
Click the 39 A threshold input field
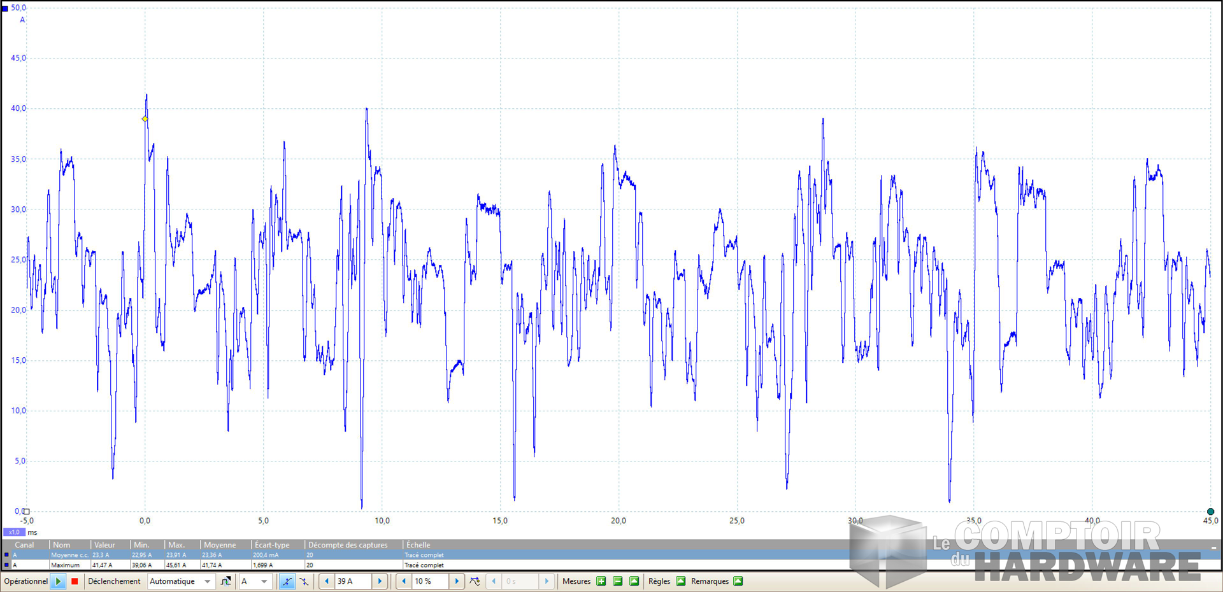coord(353,581)
